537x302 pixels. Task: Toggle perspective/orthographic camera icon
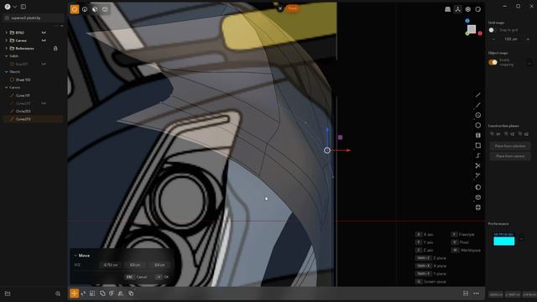pyautogui.click(x=447, y=9)
